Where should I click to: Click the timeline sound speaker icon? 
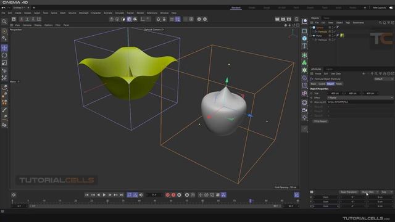click(x=141, y=195)
